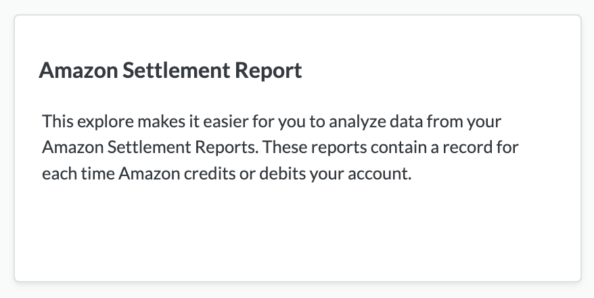Click blank card area right of the heading
The image size is (594, 298).
coord(440,71)
